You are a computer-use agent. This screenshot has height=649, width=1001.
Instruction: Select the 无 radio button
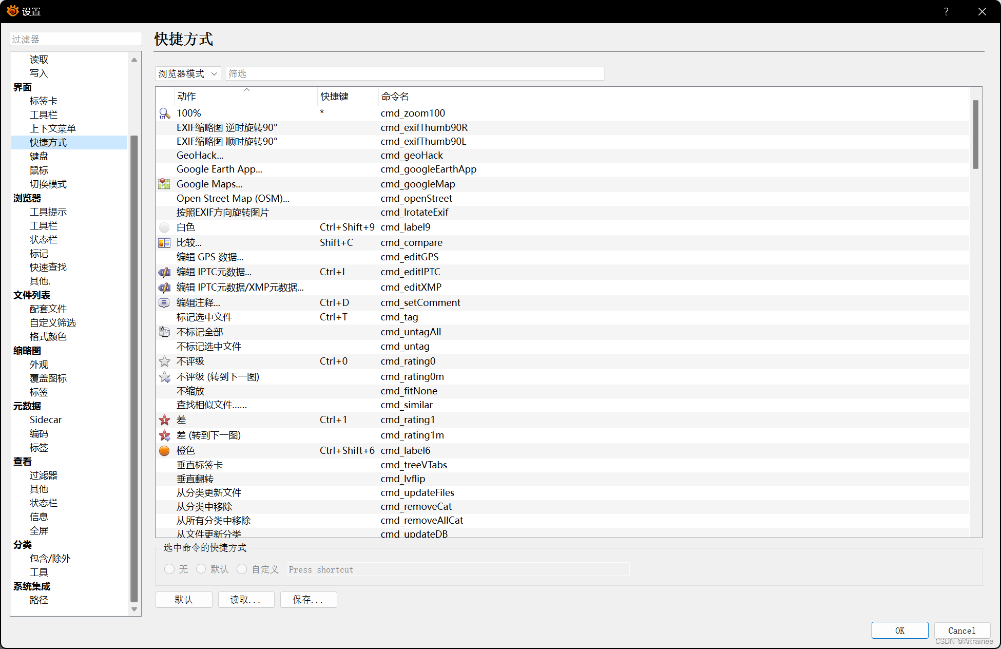pyautogui.click(x=169, y=569)
